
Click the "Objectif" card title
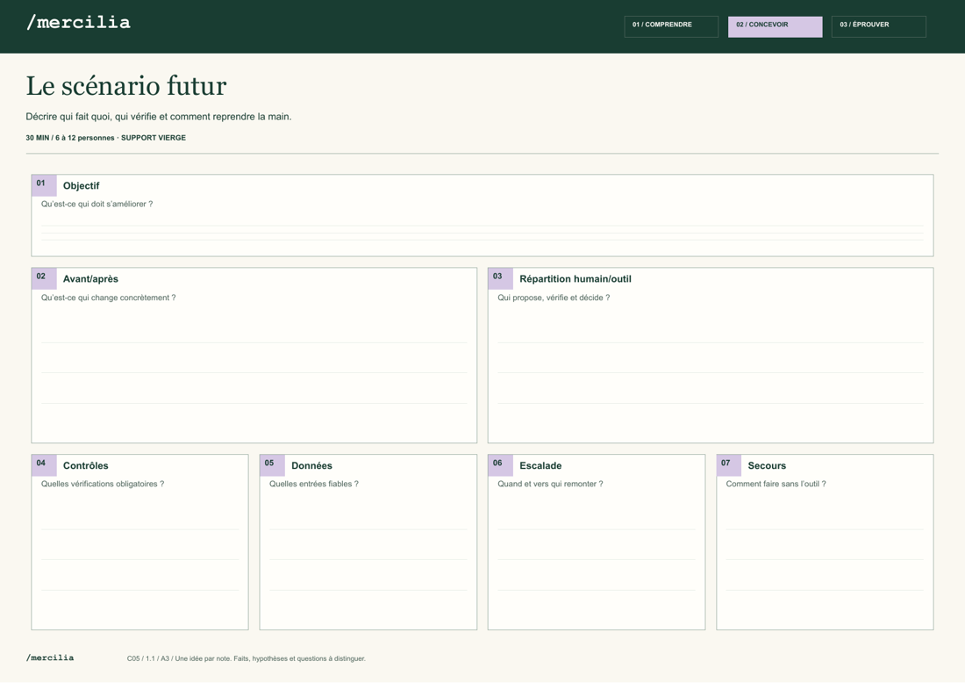[82, 186]
